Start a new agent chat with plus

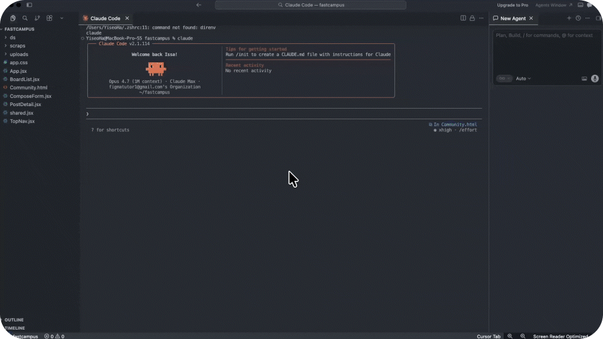[x=569, y=18]
